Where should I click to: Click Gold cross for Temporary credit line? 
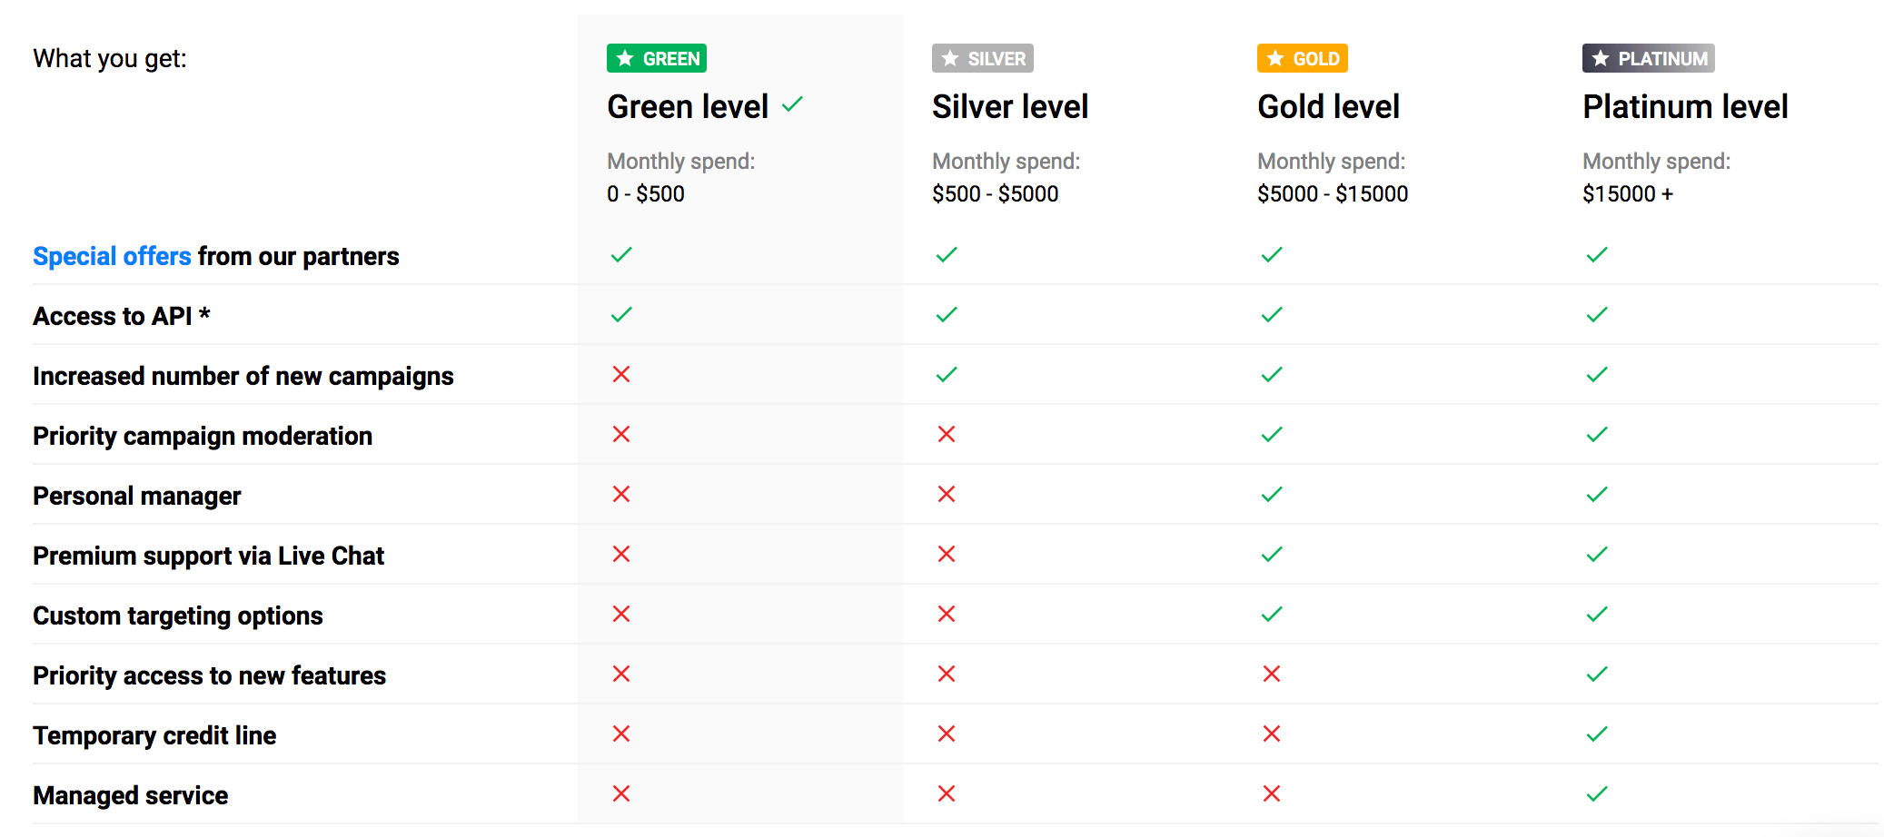pos(1272,734)
